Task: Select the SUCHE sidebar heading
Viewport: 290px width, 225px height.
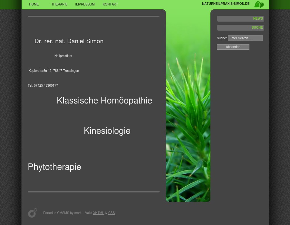Action: (x=257, y=28)
